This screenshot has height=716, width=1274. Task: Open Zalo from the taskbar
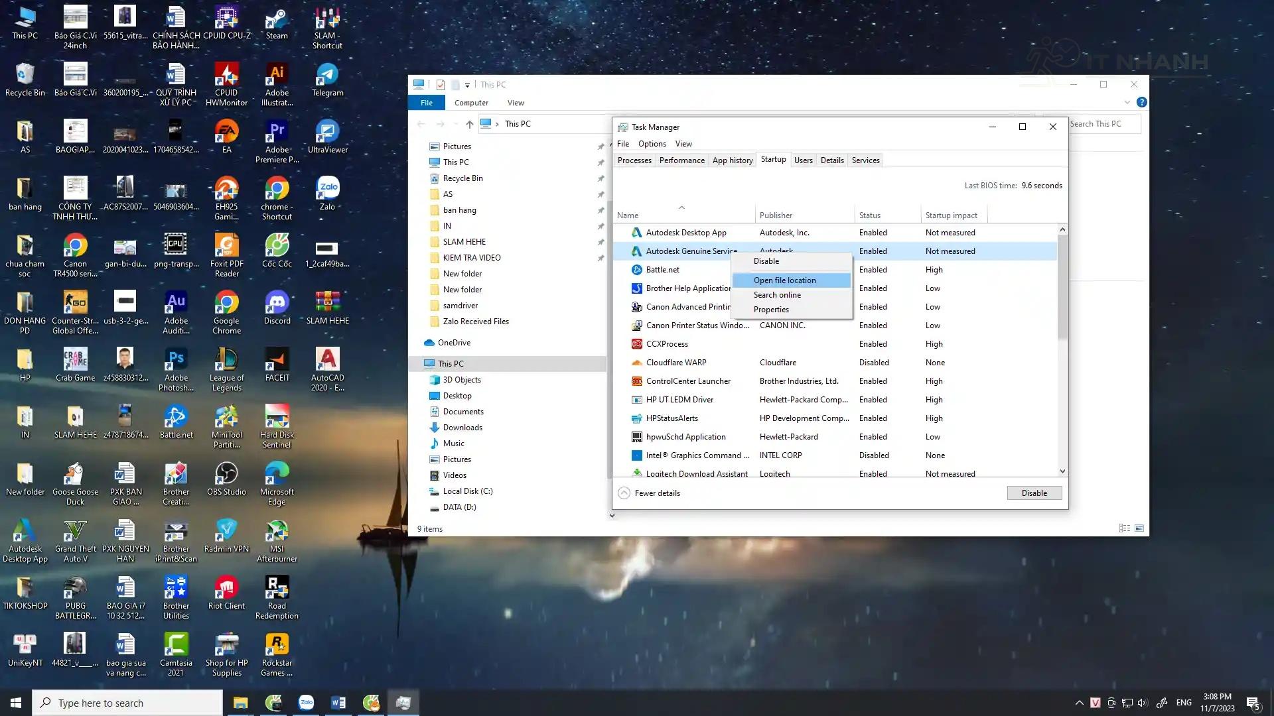[x=306, y=703]
